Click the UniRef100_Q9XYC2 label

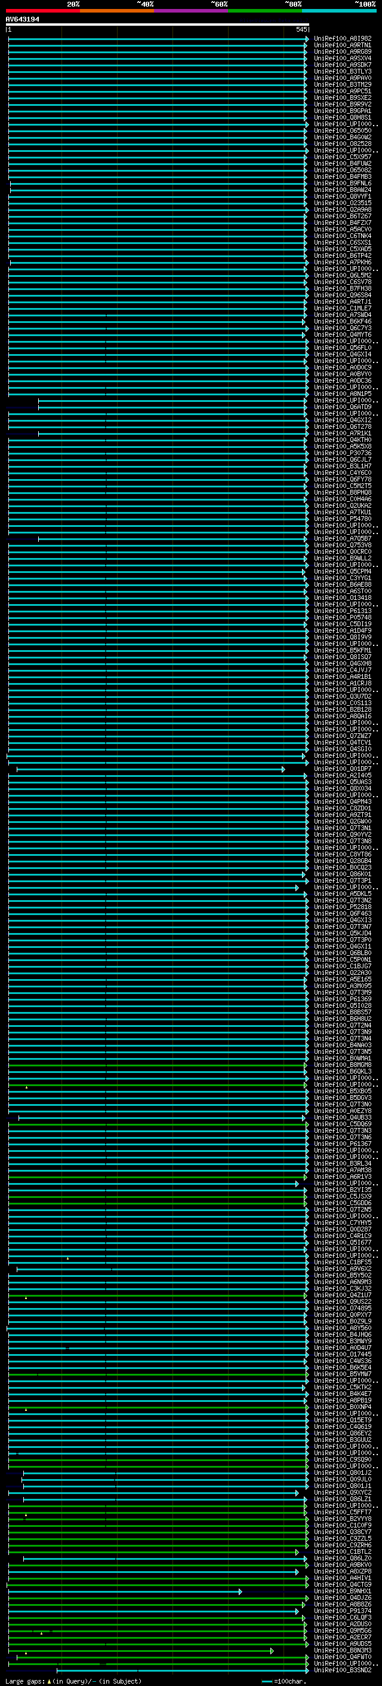[343, 1492]
